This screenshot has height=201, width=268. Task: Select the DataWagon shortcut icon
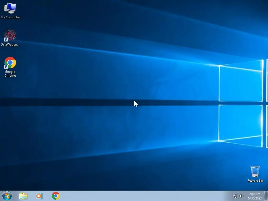coord(10,38)
